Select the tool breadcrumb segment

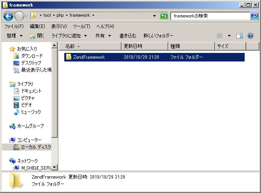[x=47, y=15]
